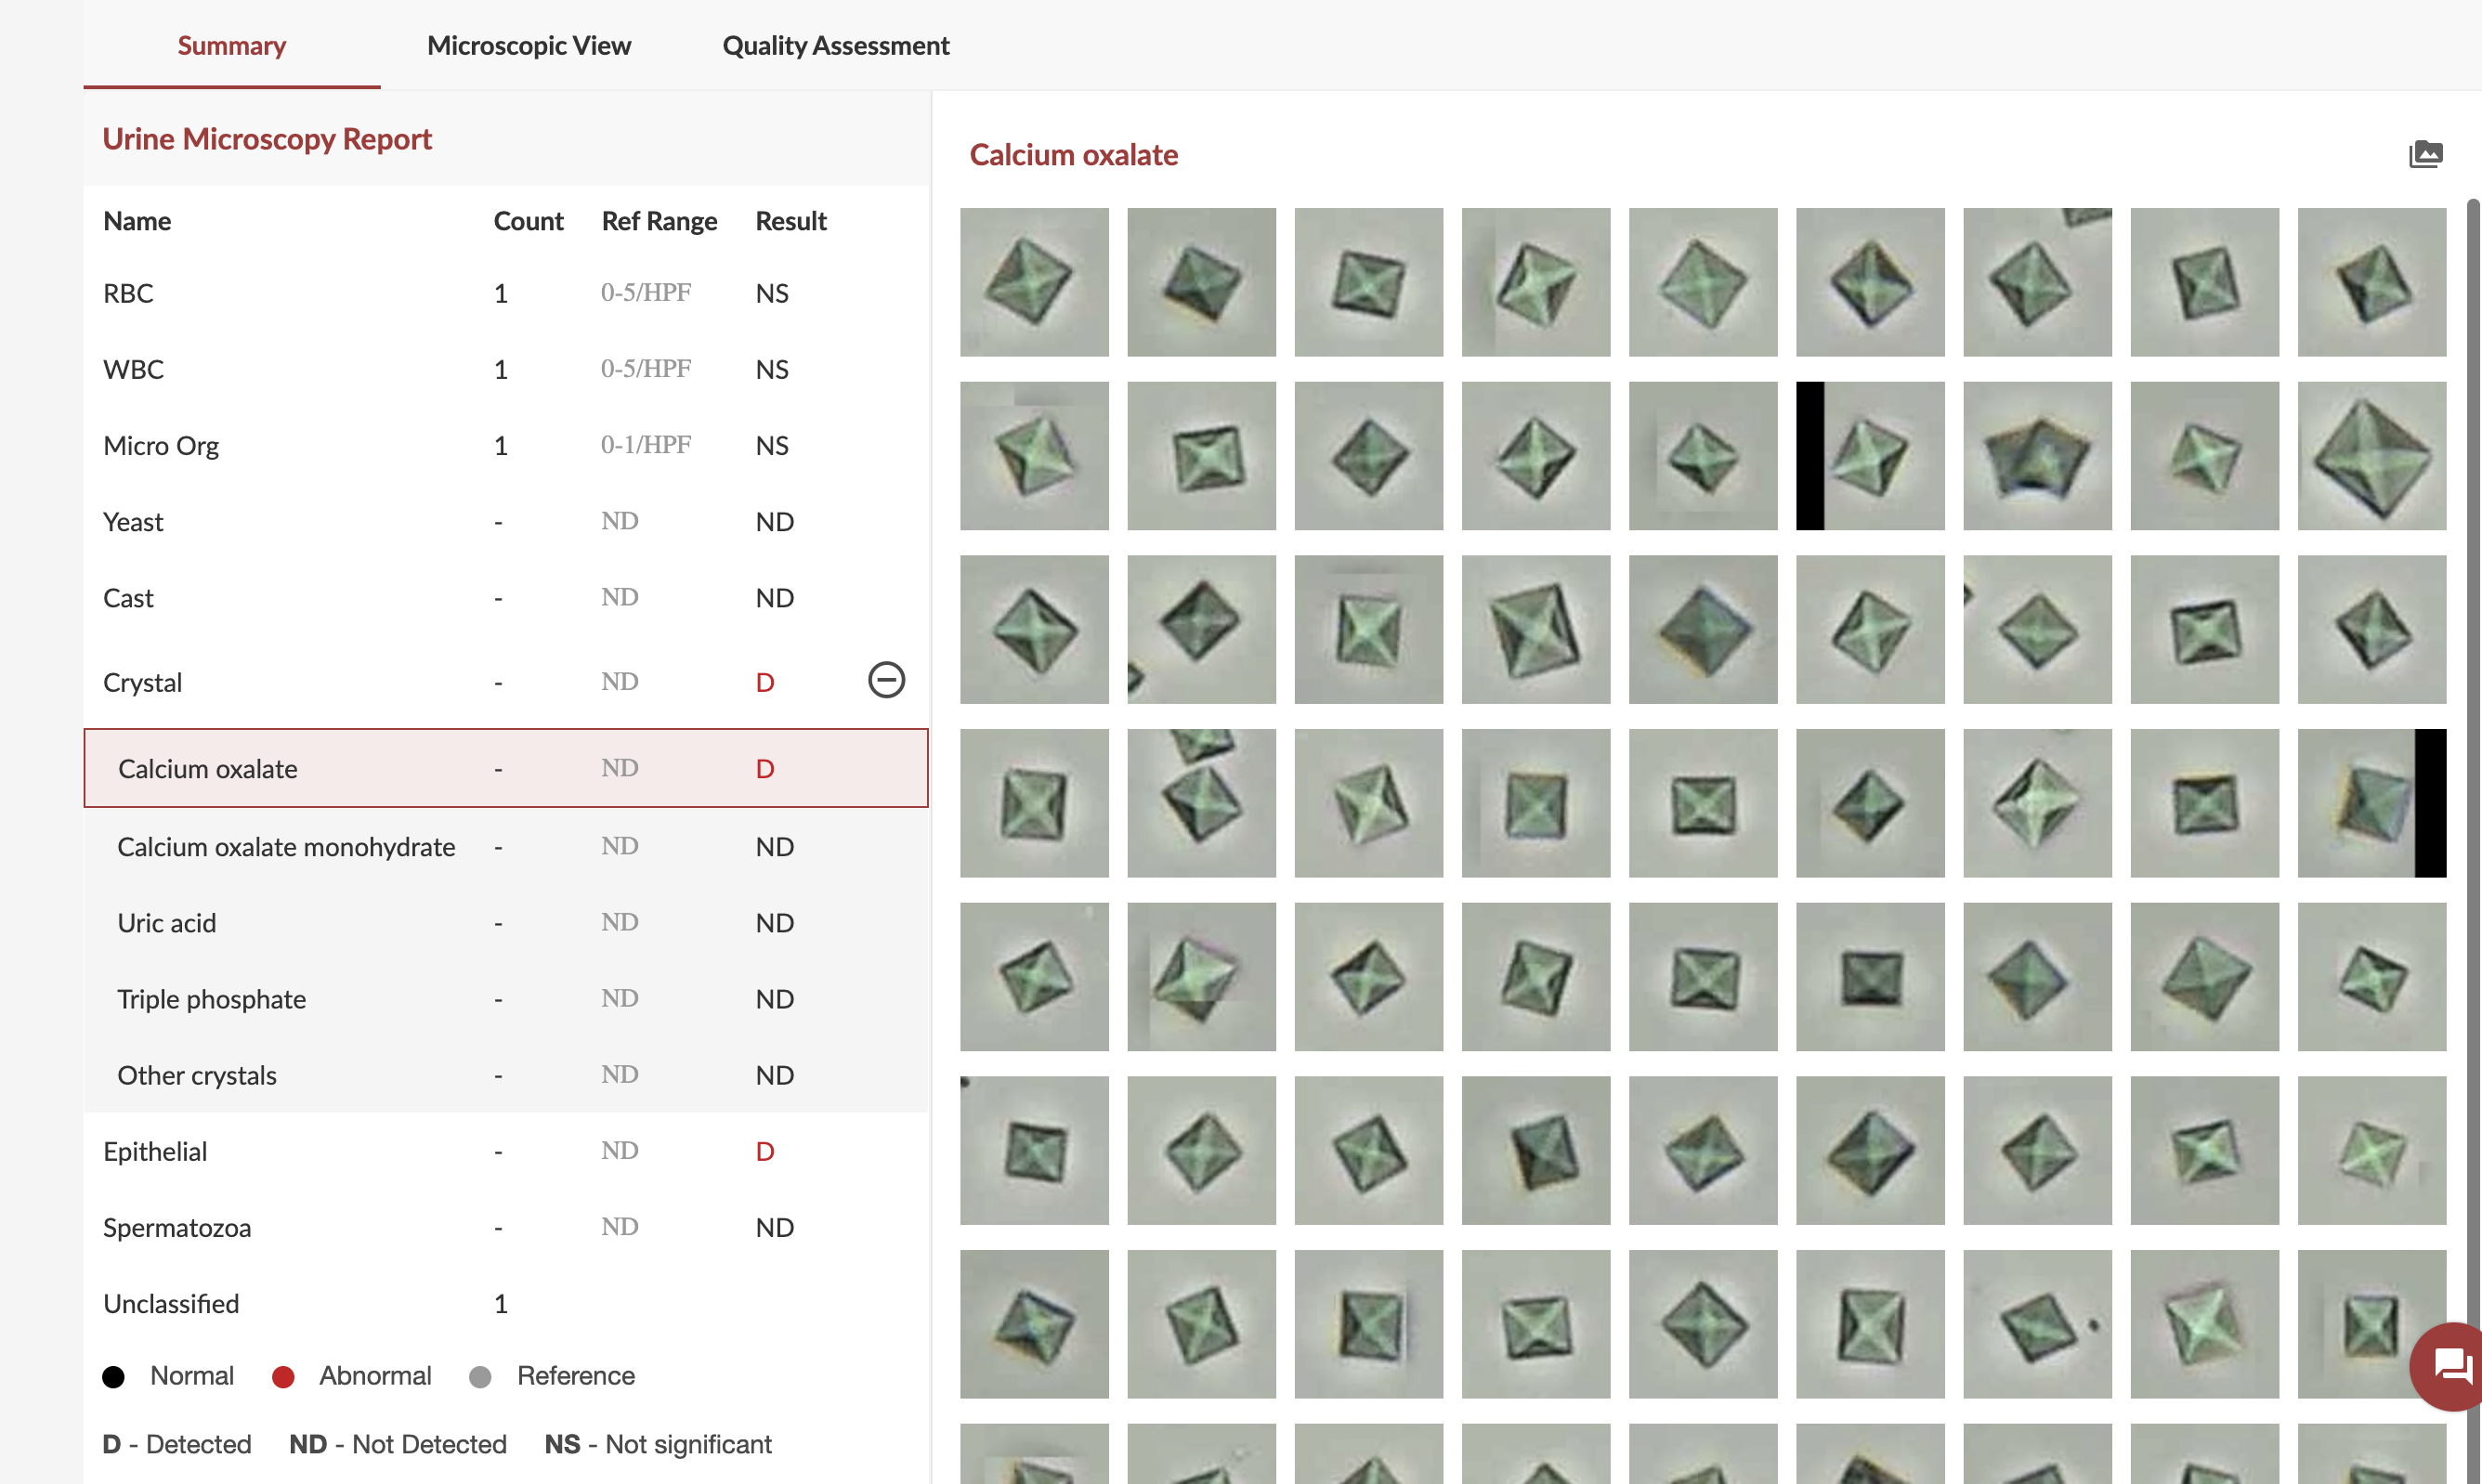Select the Cast row
Screen dimensions: 2482x1484
tap(506, 597)
